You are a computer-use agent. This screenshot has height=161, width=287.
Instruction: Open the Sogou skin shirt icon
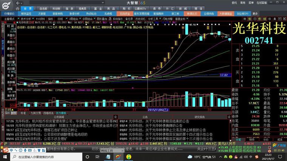[x=39, y=150]
